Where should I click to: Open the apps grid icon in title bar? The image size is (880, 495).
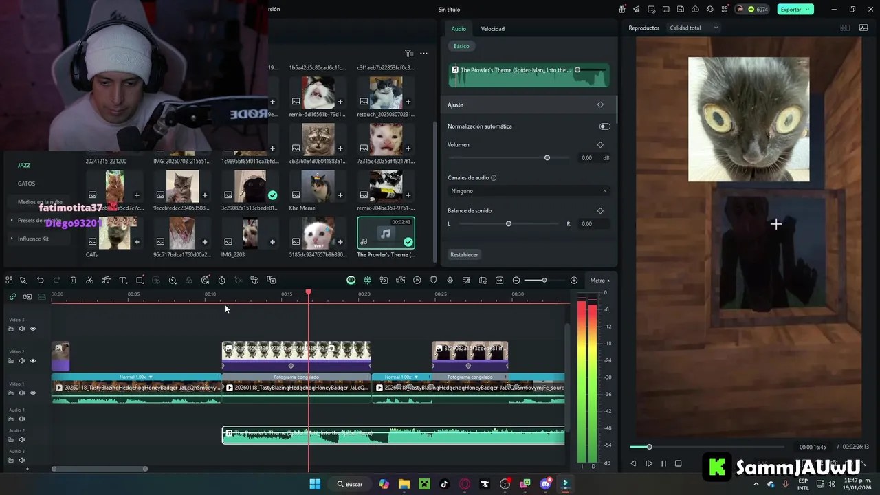tap(724, 9)
